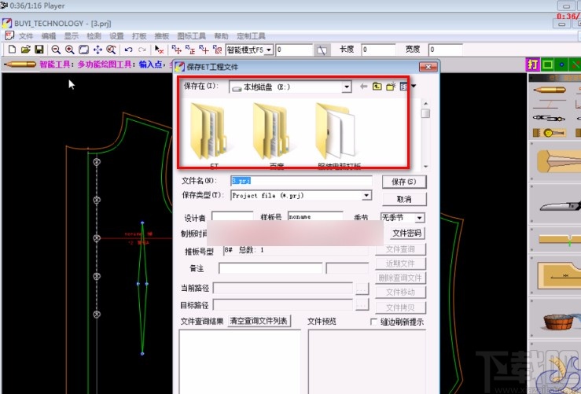Click the 样板号 noname input field

[316, 216]
